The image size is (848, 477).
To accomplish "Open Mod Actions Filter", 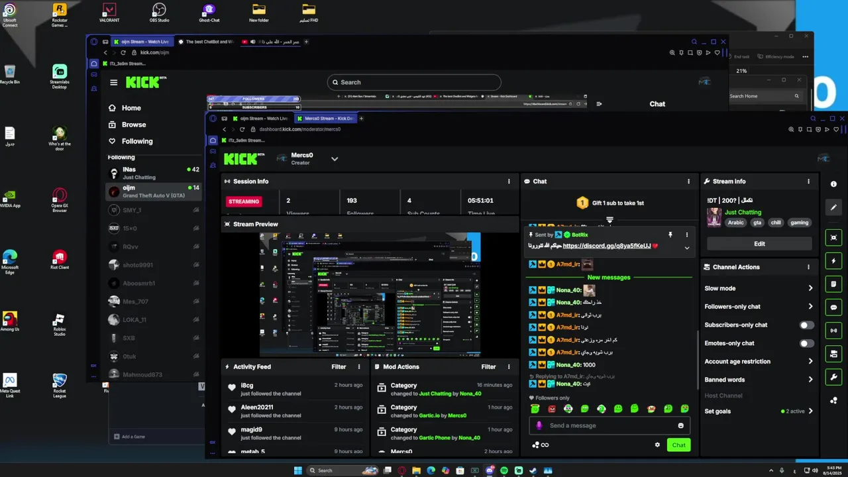I will (x=488, y=366).
